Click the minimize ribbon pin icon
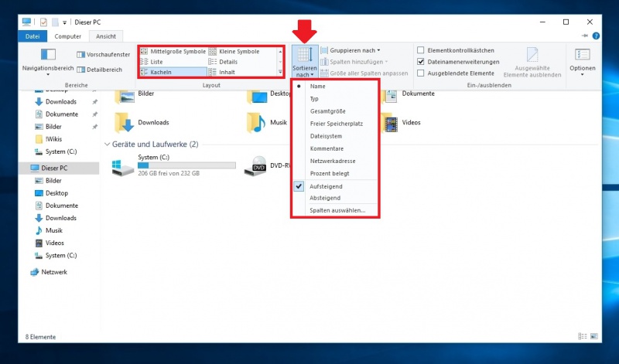Viewport: 619px width, 364px height. click(585, 36)
